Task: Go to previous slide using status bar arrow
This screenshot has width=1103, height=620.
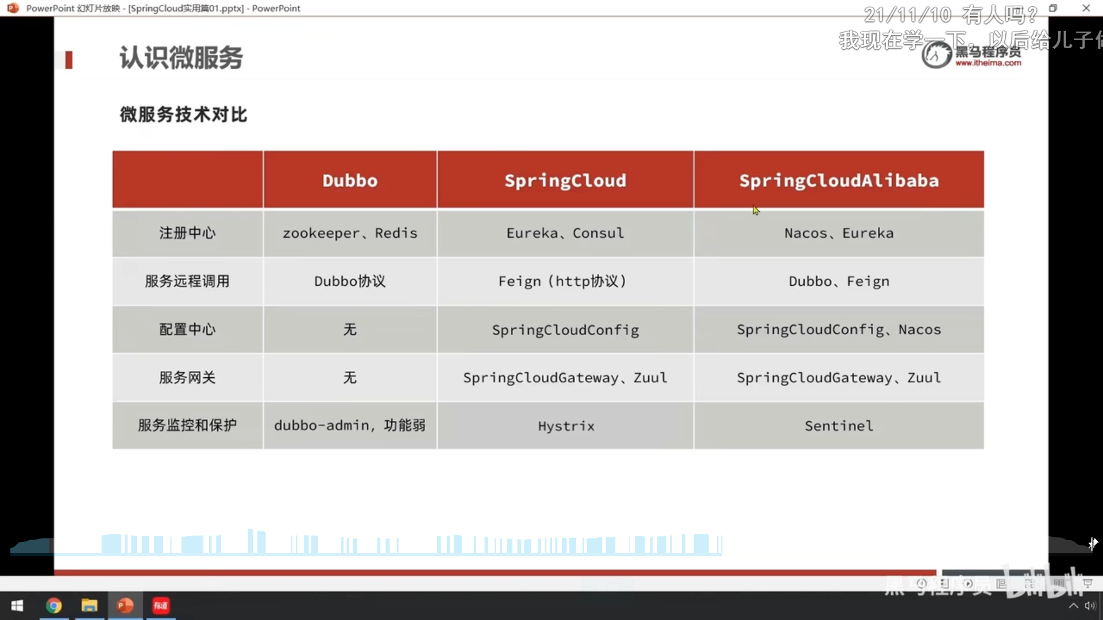Action: coord(921,583)
